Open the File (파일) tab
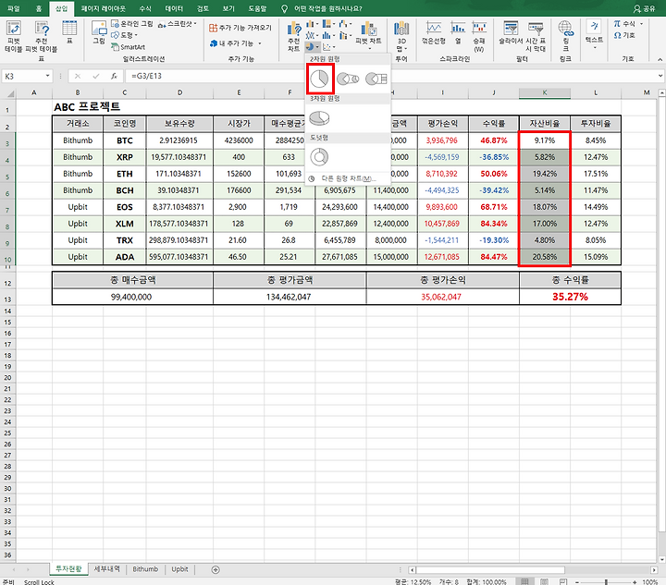This screenshot has width=666, height=585. (x=14, y=8)
